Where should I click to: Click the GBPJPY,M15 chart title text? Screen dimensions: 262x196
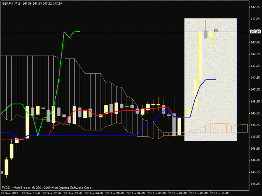tap(11, 3)
